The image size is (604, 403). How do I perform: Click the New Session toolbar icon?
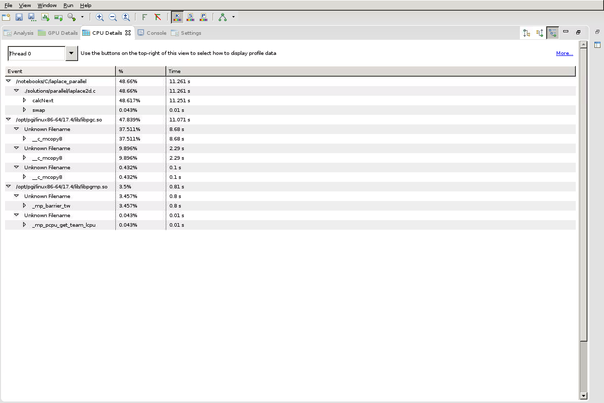[x=6, y=17]
